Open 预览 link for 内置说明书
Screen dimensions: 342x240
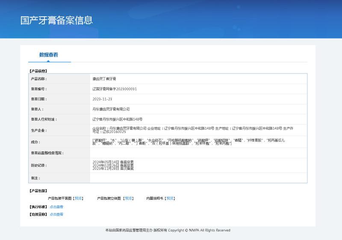point(170,199)
